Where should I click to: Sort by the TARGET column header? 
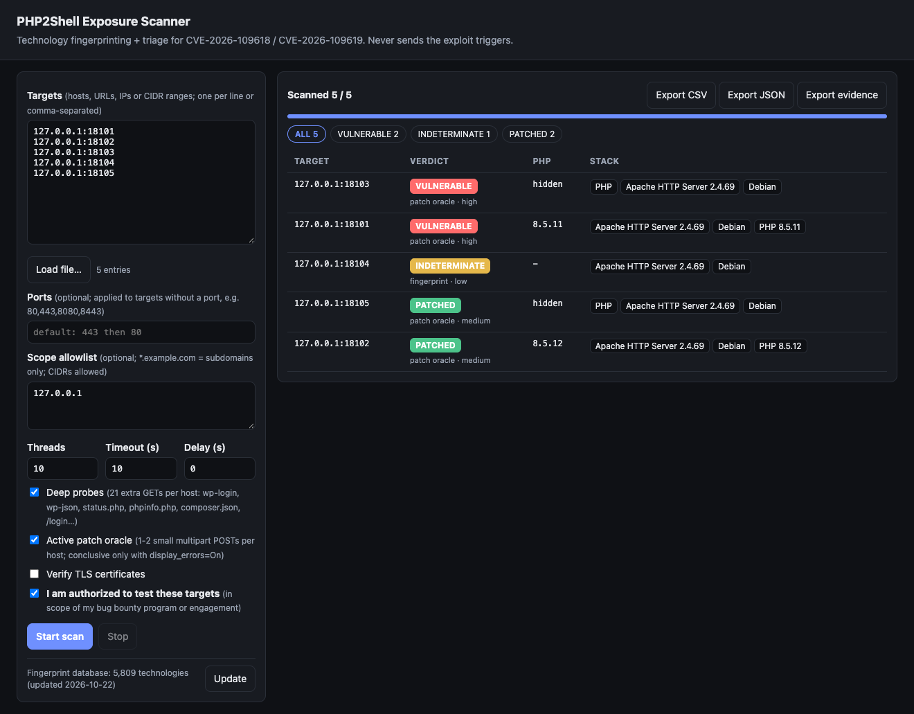312,161
